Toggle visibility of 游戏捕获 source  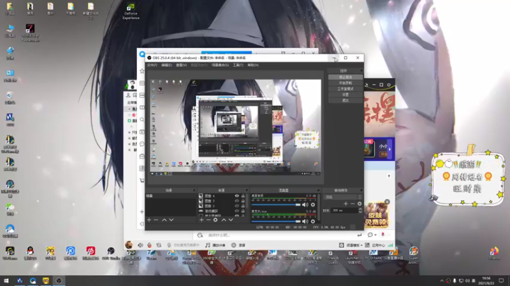(237, 211)
